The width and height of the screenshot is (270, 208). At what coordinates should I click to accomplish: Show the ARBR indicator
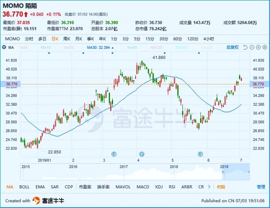click(187, 187)
